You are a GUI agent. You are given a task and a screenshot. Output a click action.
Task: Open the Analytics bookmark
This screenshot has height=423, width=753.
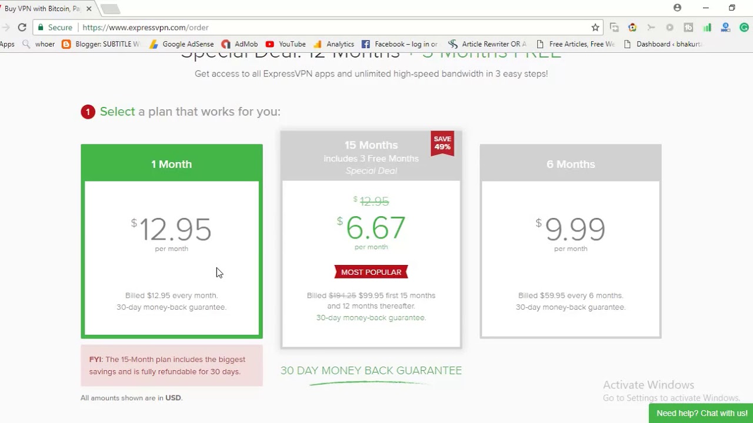pos(334,44)
